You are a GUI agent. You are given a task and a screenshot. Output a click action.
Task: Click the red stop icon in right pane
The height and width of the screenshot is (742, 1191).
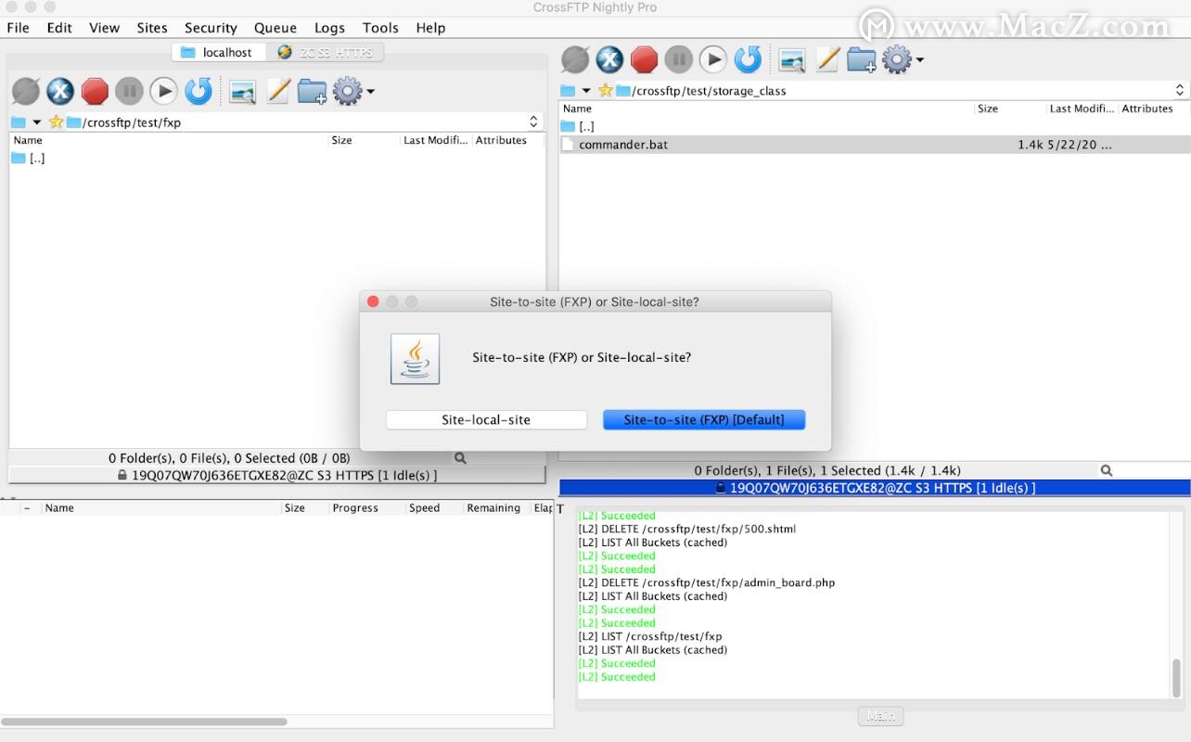pos(644,59)
